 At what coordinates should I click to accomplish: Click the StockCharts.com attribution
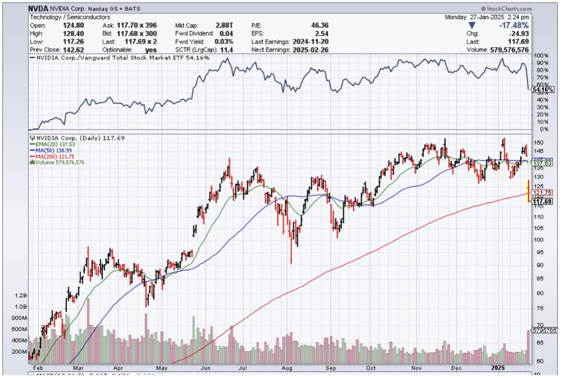click(506, 9)
